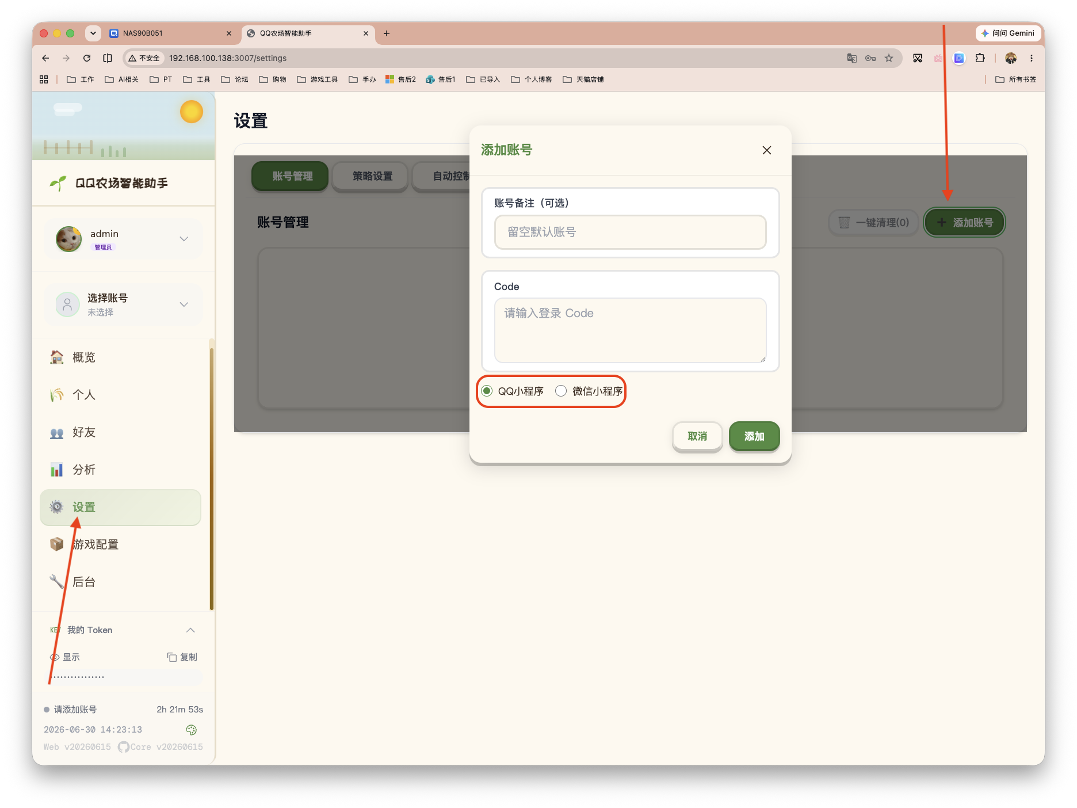Switch to the 策略设置 tab
1077x808 pixels.
pyautogui.click(x=370, y=176)
